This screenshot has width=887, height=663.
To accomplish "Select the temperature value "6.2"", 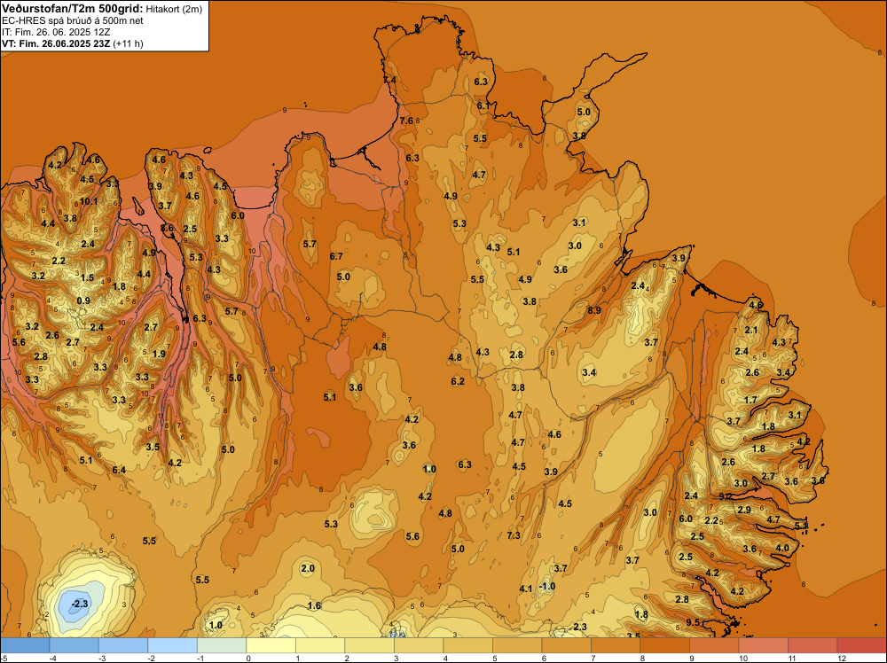I will pos(458,381).
